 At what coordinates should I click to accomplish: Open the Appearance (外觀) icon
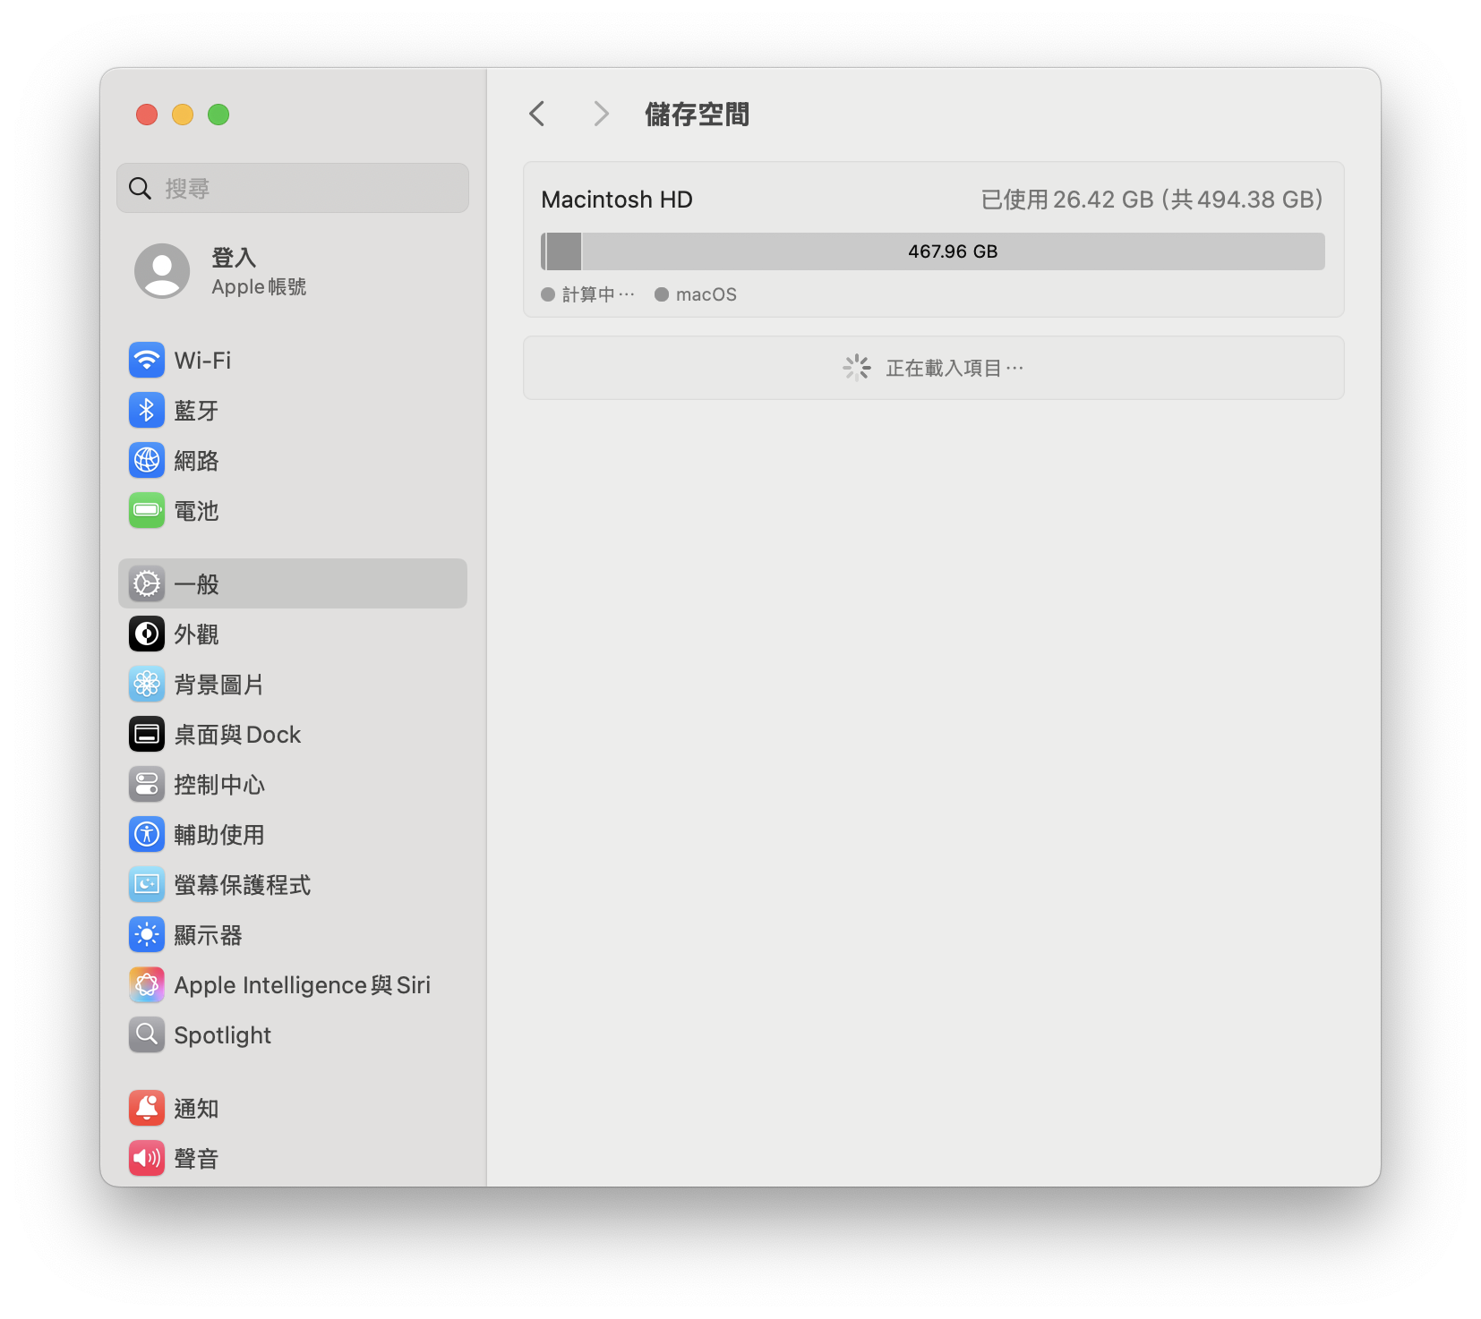point(147,634)
